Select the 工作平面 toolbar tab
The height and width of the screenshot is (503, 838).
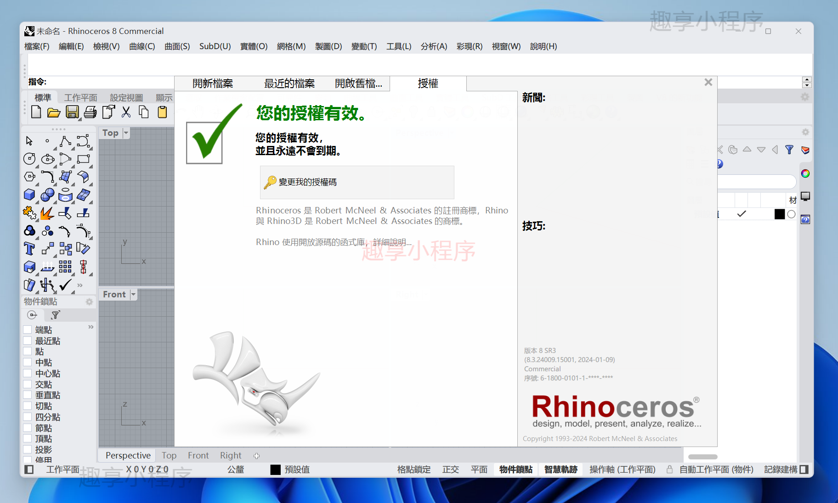point(81,97)
